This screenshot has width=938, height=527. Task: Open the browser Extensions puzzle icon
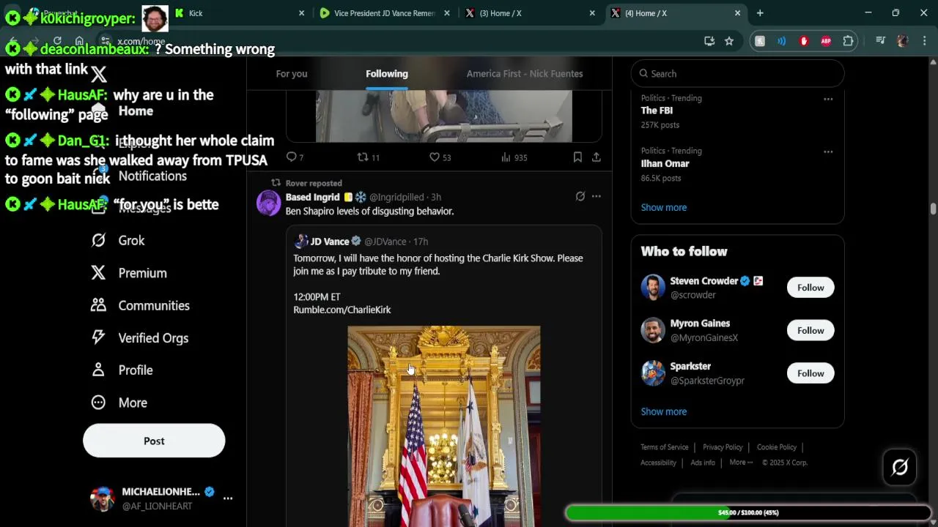[848, 41]
